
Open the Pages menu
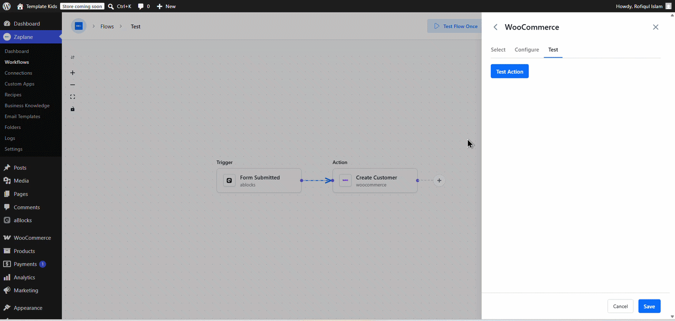(31, 194)
